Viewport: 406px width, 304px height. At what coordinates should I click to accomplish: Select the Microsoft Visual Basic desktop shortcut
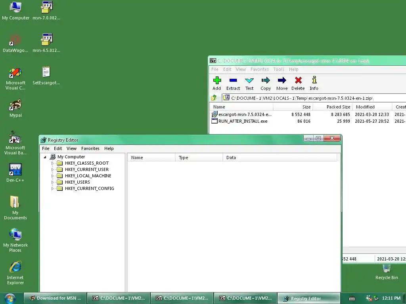(15, 143)
